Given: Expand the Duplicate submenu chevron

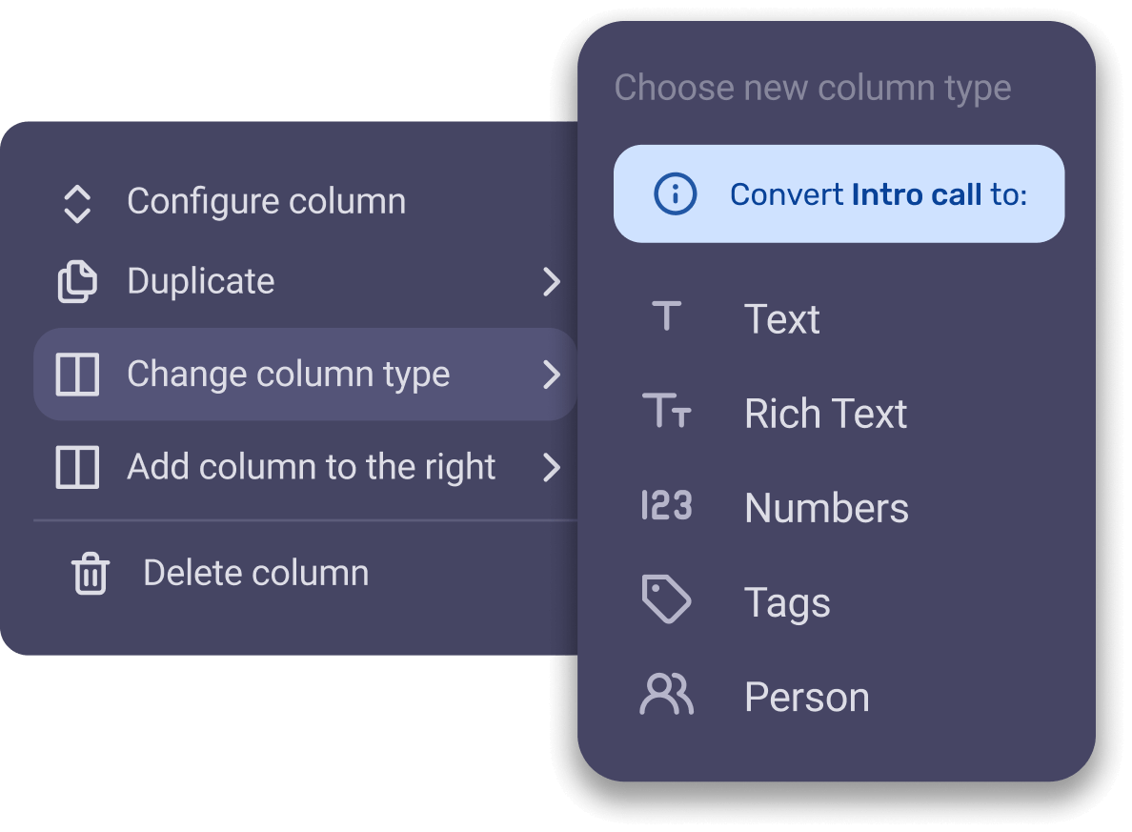Looking at the screenshot, I should [x=552, y=282].
